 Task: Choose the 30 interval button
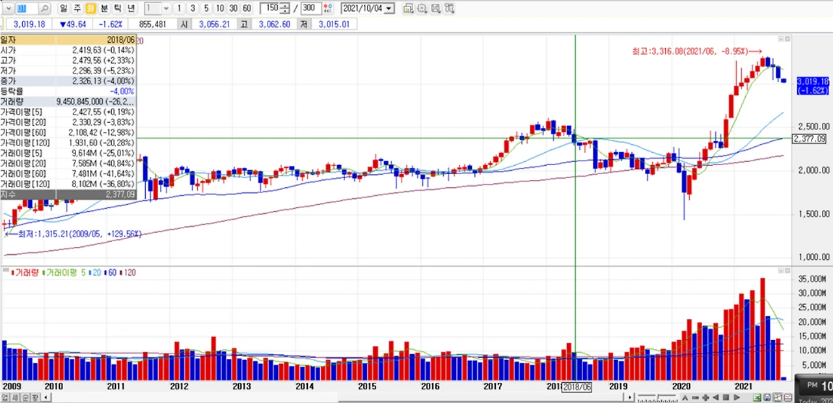coord(234,8)
